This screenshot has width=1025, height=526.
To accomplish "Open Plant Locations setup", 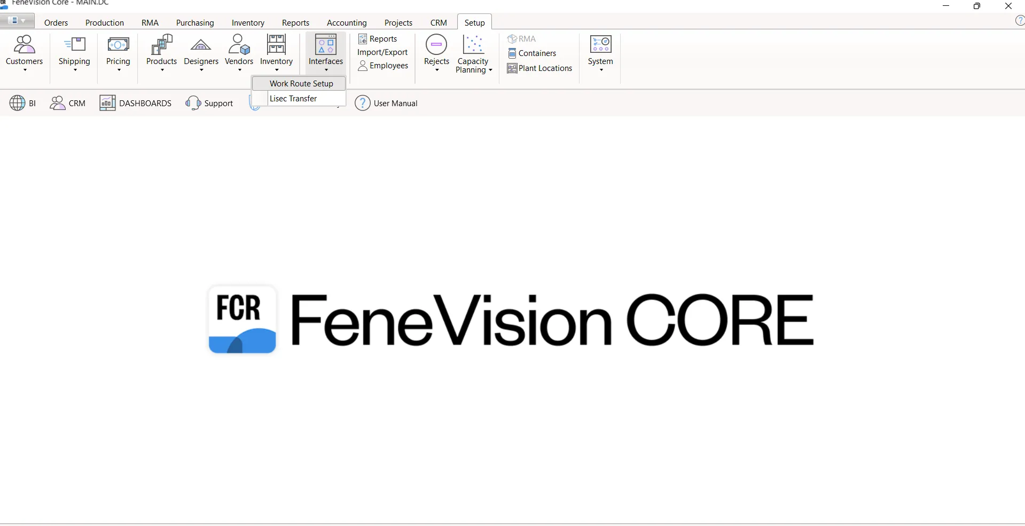I will [x=539, y=68].
